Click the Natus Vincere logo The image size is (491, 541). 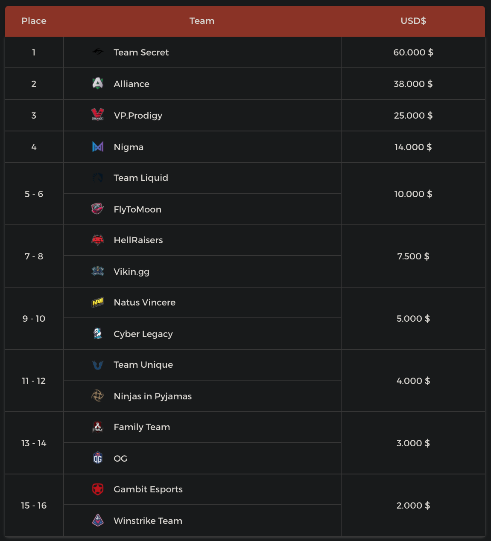(x=98, y=302)
